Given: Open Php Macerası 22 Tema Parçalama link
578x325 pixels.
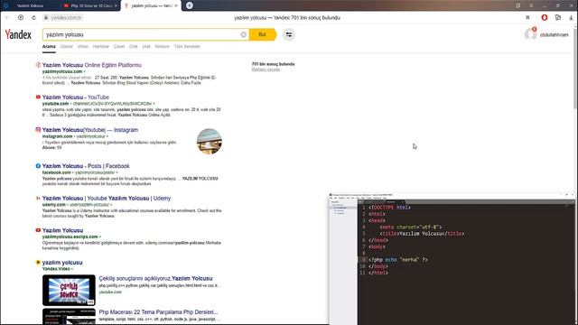Looking at the screenshot, I should point(159,311).
